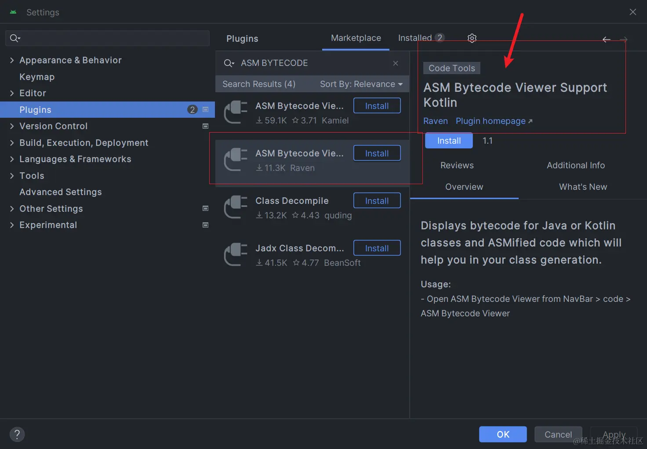
Task: Click the blue Install button in details pane
Action: click(x=449, y=141)
